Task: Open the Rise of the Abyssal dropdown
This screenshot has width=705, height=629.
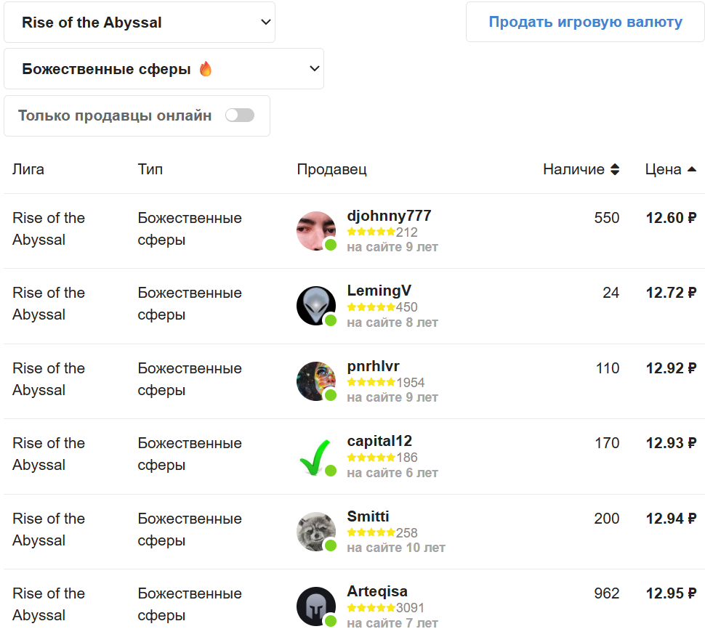Action: 140,23
